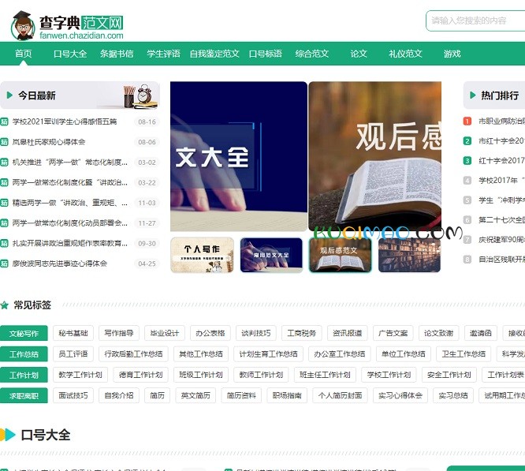Open article 扎实开展讲政治重规矩作表率教育

click(x=69, y=243)
